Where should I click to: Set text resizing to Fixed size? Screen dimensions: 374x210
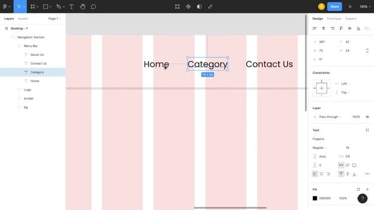(354, 165)
